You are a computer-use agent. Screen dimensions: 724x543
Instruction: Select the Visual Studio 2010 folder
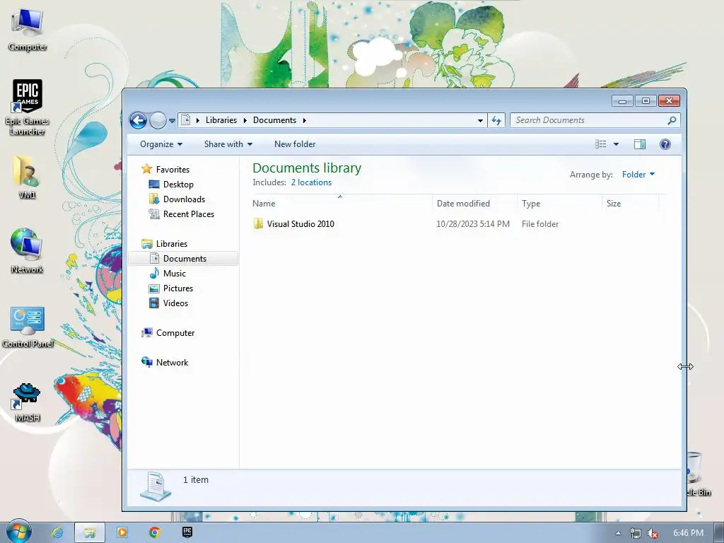pos(300,224)
